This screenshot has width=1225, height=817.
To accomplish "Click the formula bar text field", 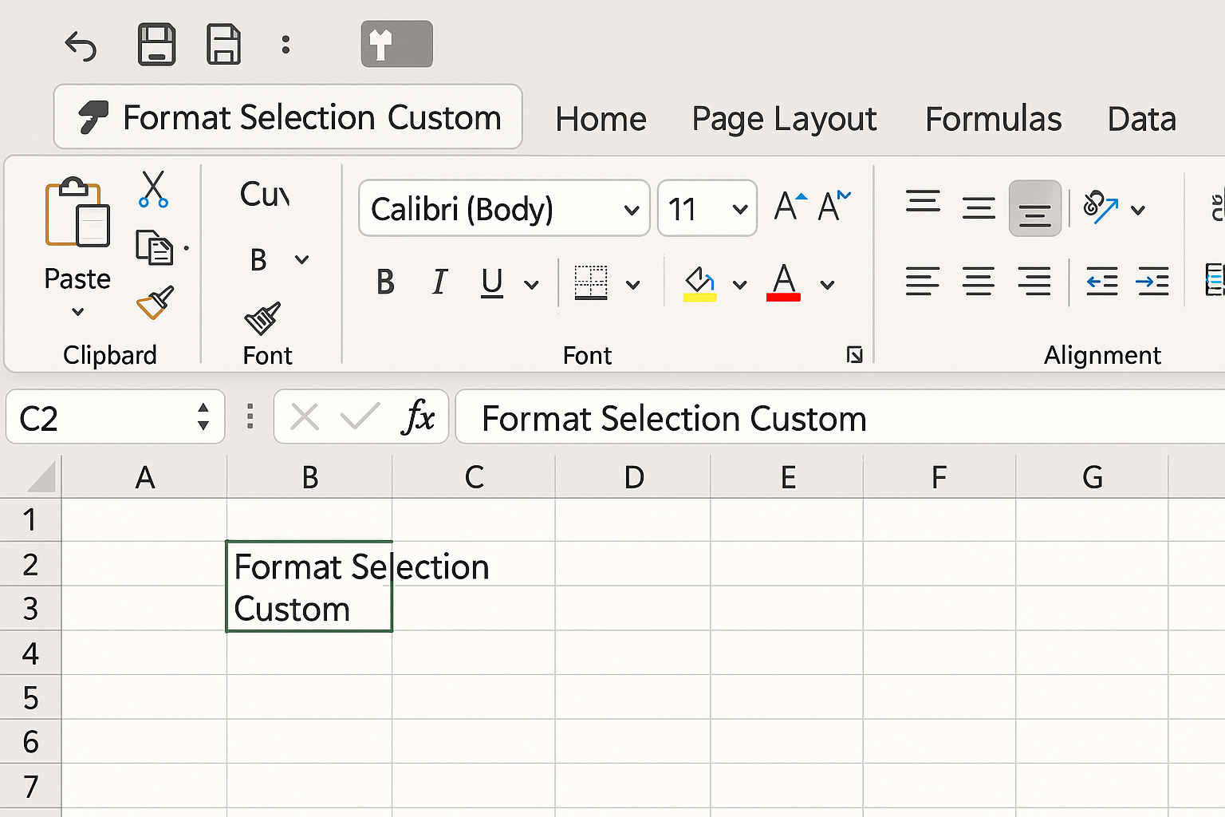I will coord(840,416).
